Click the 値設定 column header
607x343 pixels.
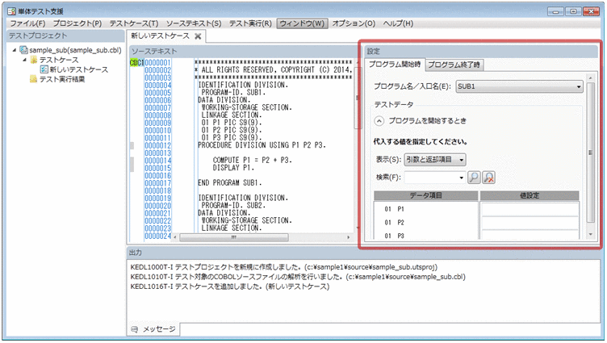[530, 195]
